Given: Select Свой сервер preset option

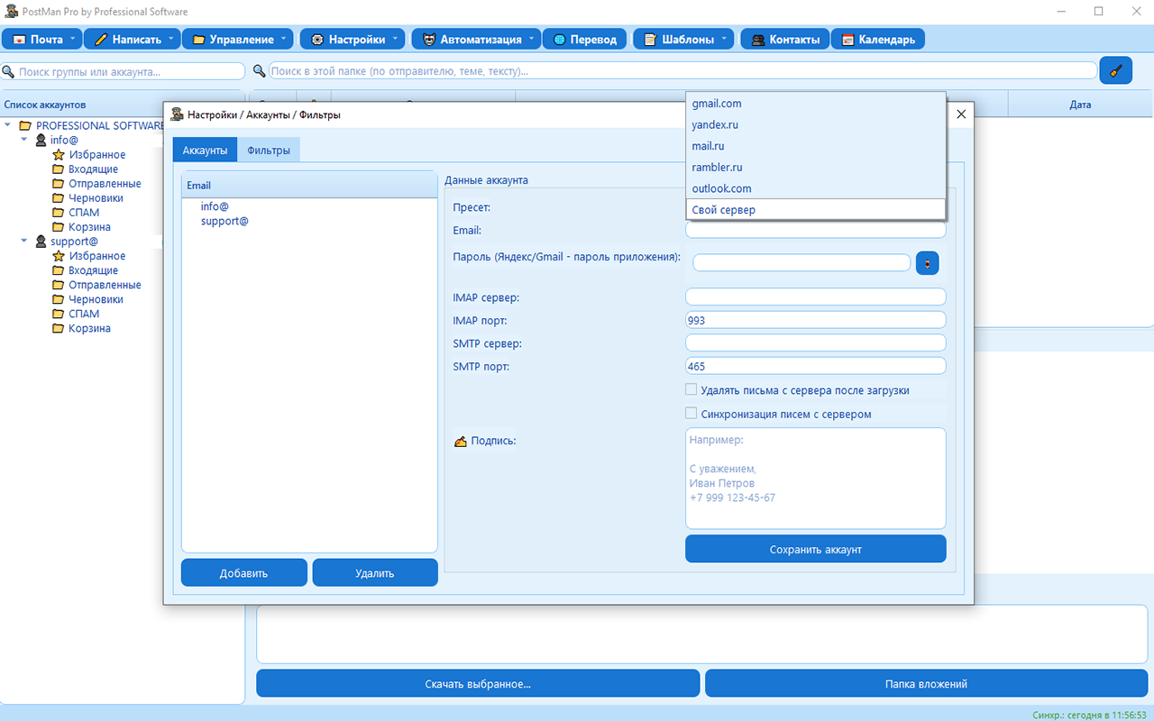Looking at the screenshot, I should click(723, 210).
